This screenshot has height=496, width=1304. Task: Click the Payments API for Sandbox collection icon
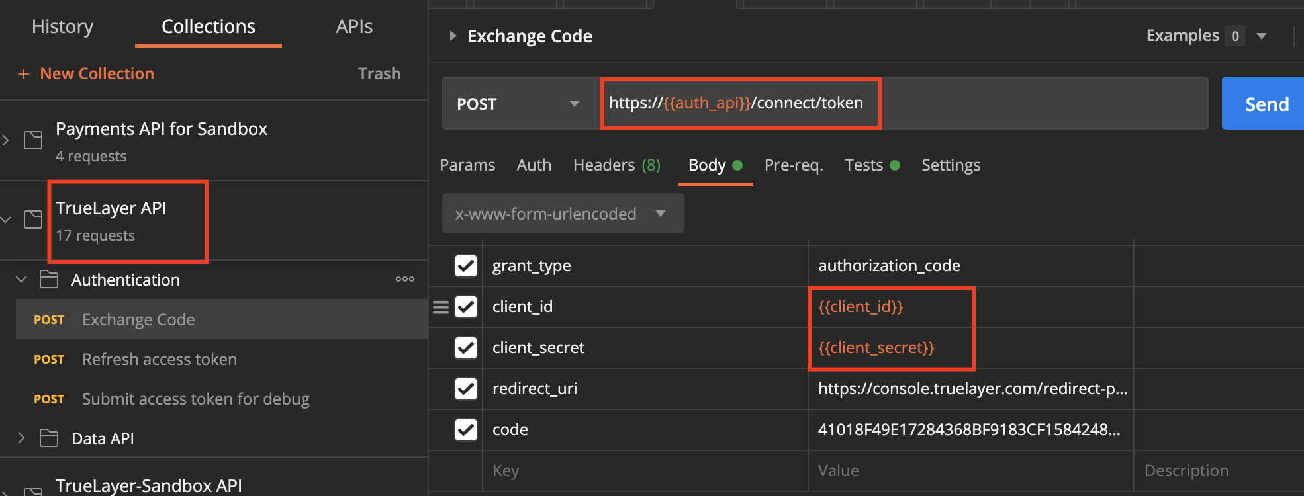tap(33, 140)
